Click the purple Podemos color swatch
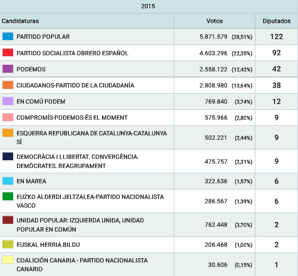298x276 pixels. [x=8, y=69]
